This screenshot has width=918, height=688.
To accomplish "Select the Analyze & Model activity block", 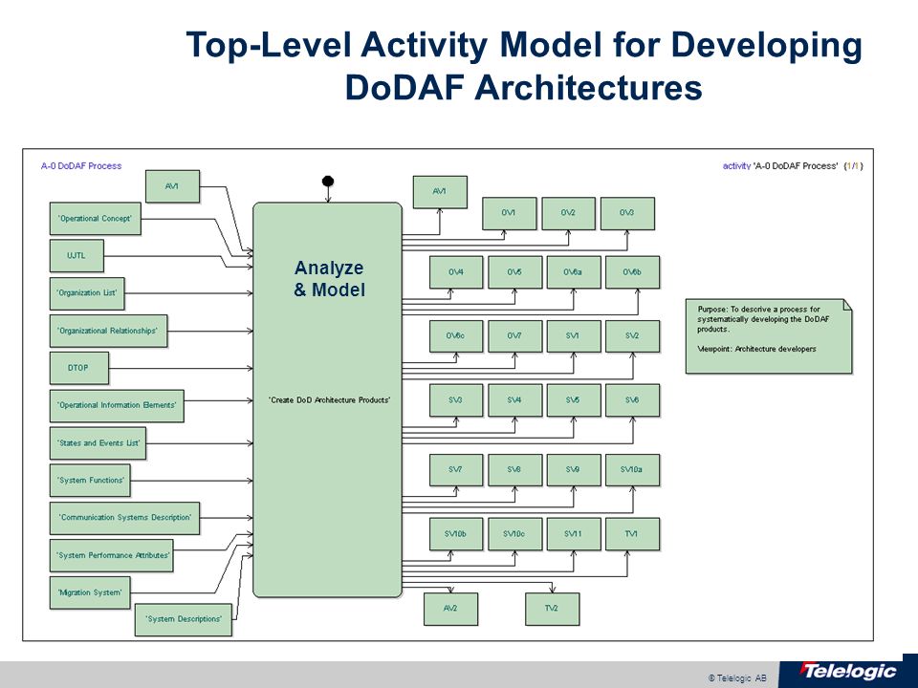I will click(x=327, y=399).
